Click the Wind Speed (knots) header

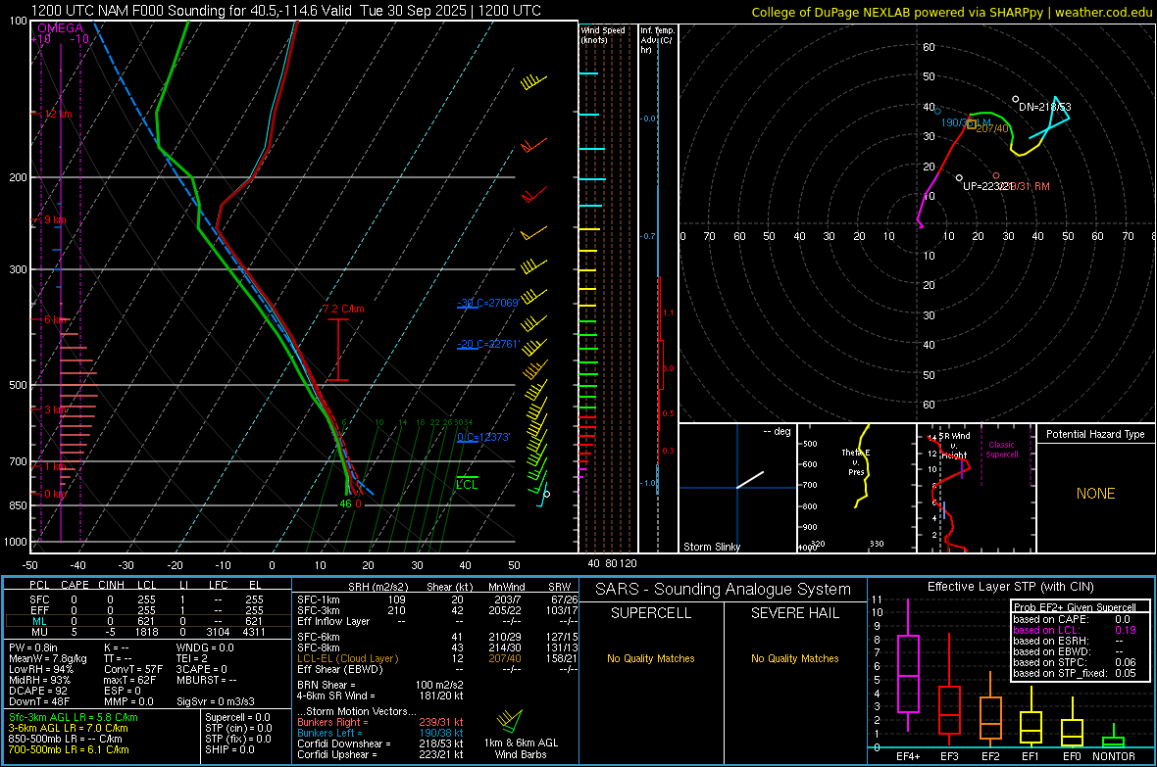pyautogui.click(x=602, y=34)
